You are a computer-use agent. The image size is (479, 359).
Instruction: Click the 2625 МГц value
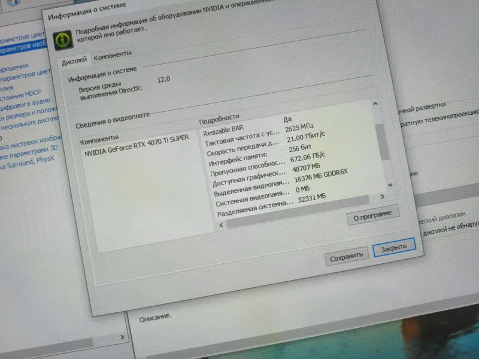299,127
